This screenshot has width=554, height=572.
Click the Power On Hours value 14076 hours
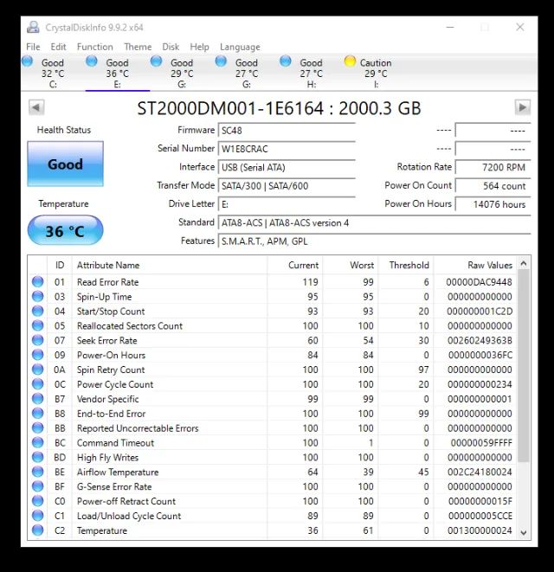(x=493, y=204)
